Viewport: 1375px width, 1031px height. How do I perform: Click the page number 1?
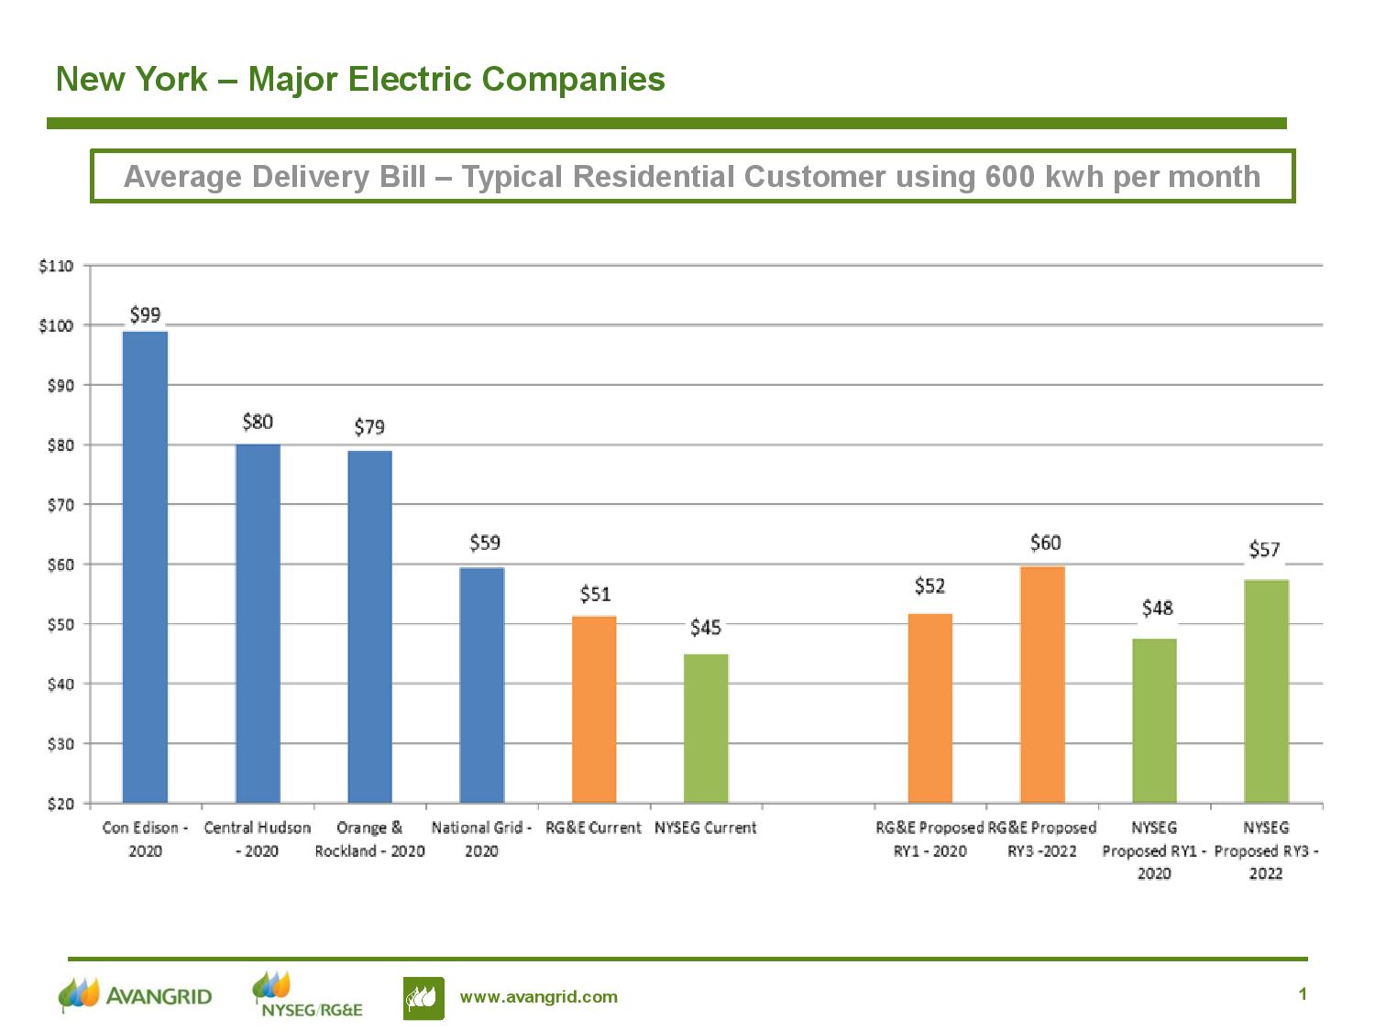(1303, 994)
